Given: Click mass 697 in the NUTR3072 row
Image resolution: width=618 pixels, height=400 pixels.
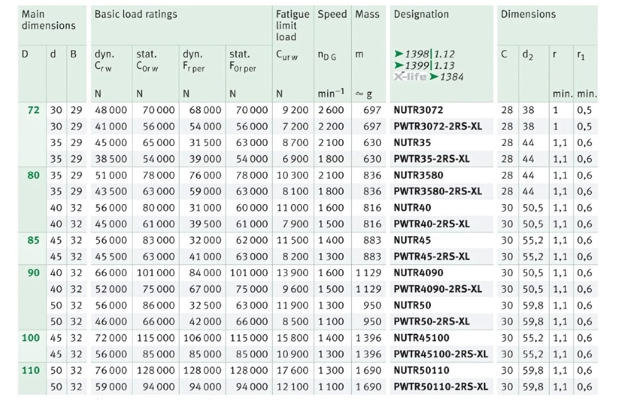Looking at the screenshot, I should [372, 110].
